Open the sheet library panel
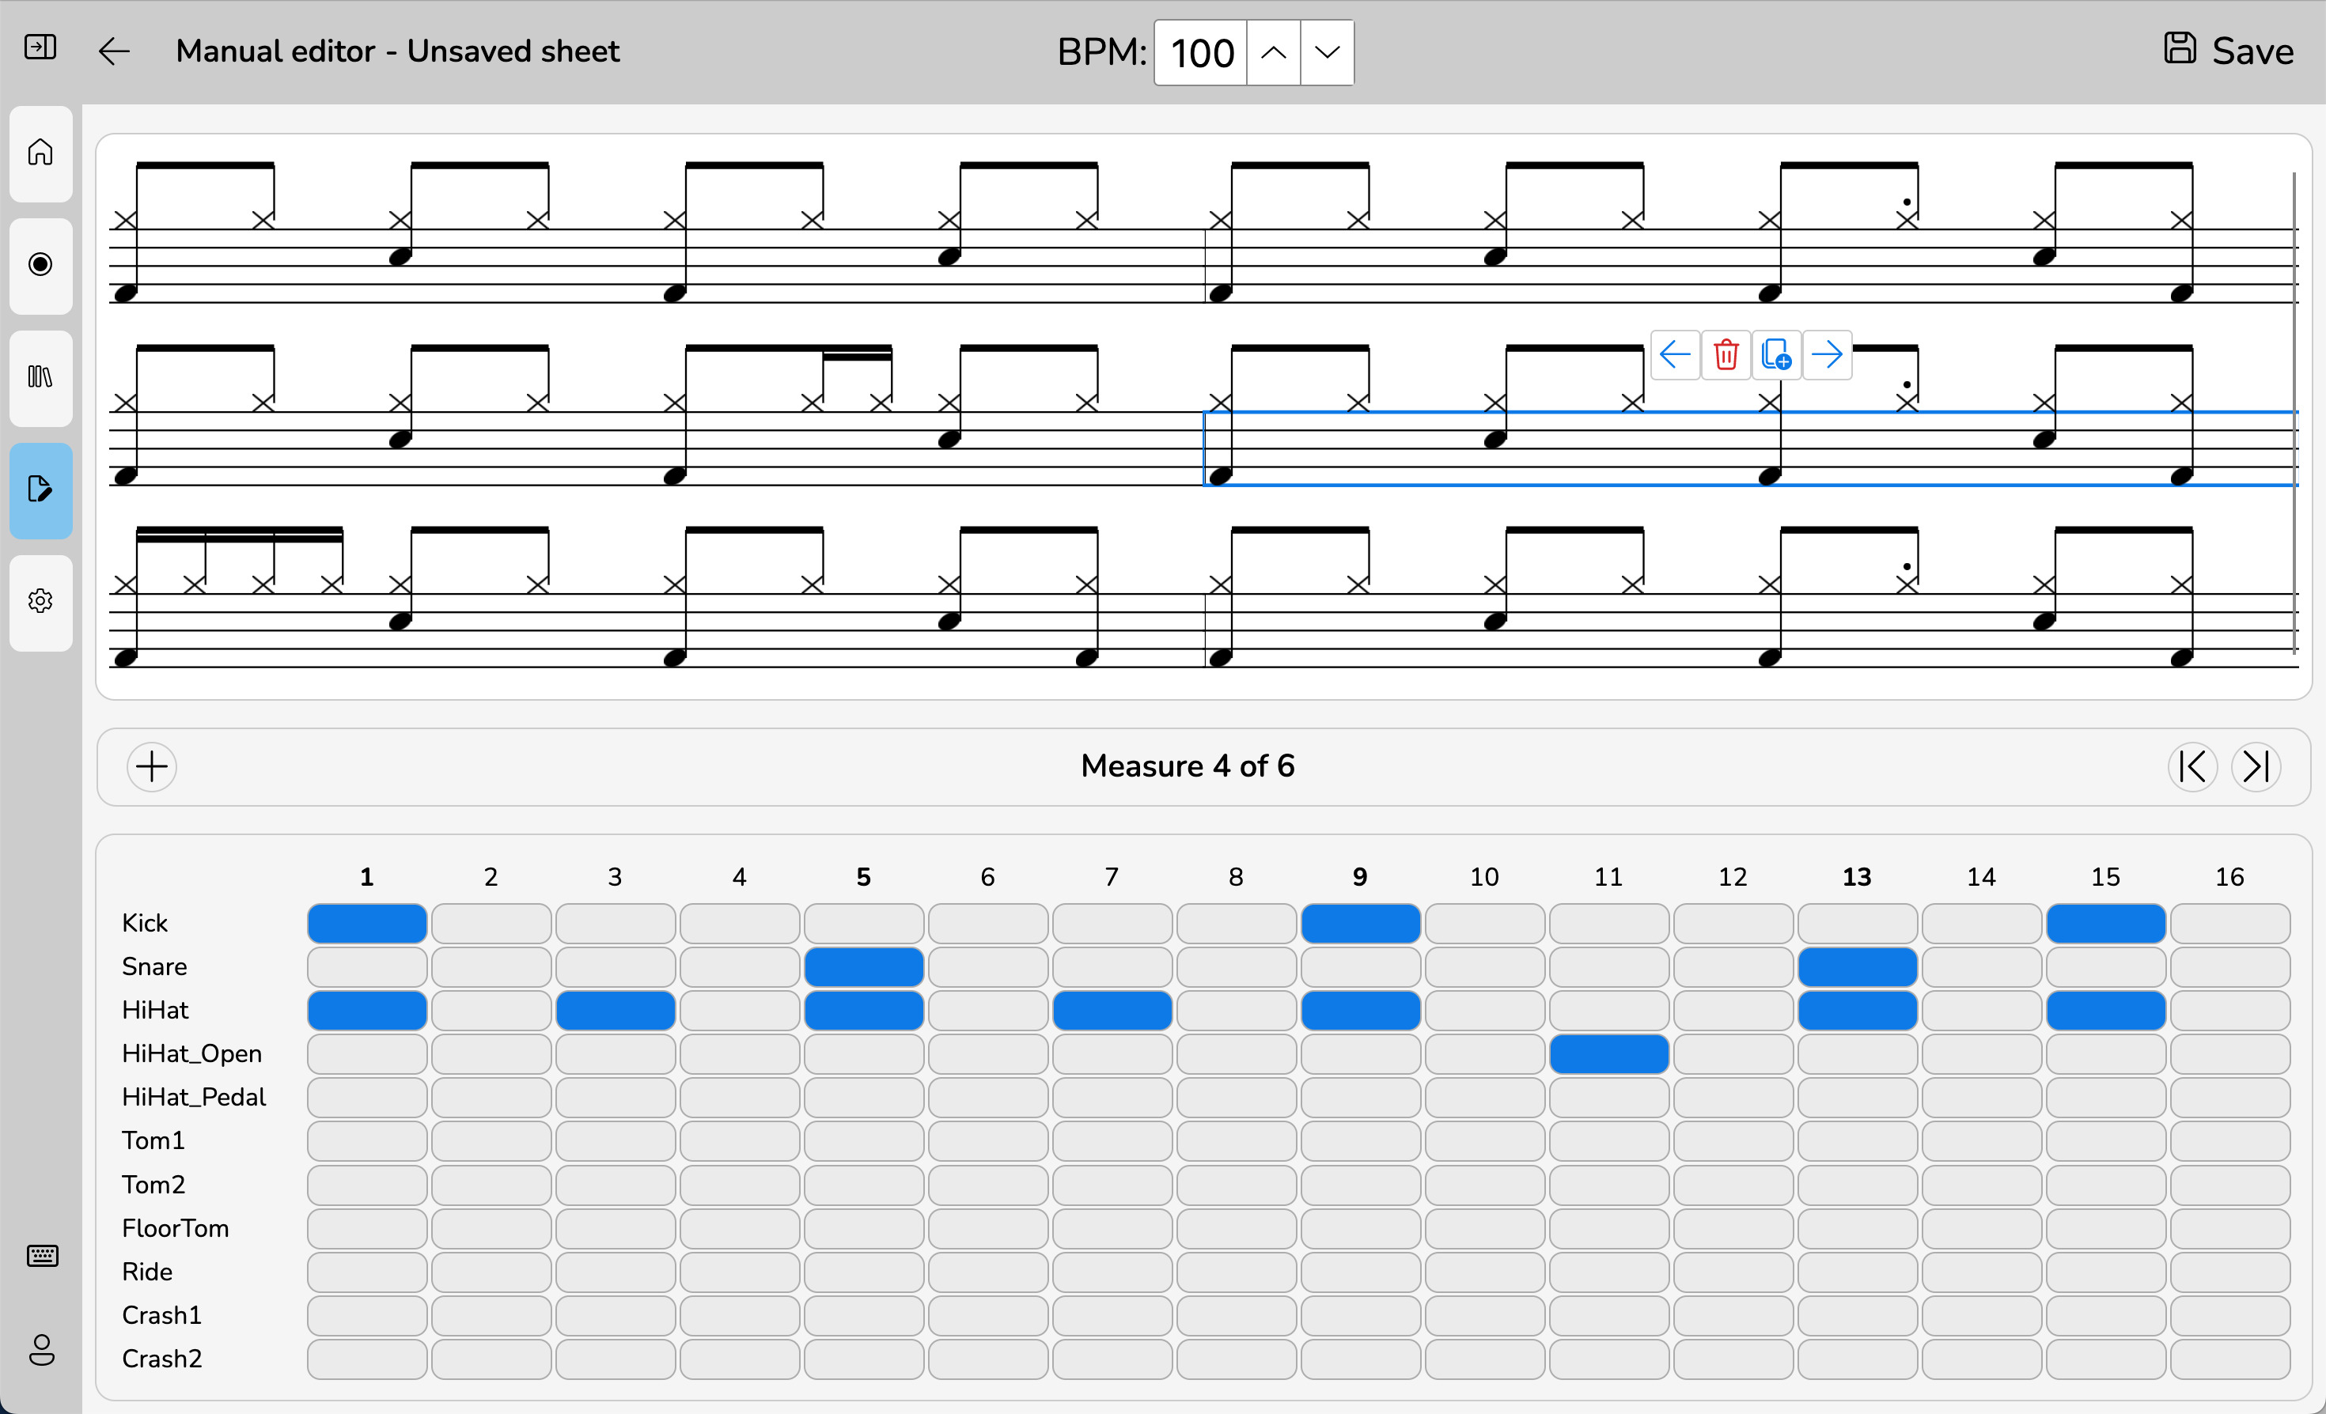Screen dimensions: 2326x1414 tap(40, 377)
